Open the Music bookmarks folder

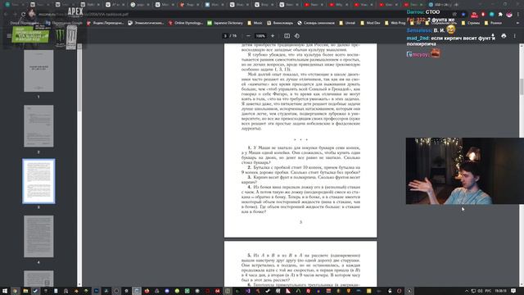click(255, 23)
